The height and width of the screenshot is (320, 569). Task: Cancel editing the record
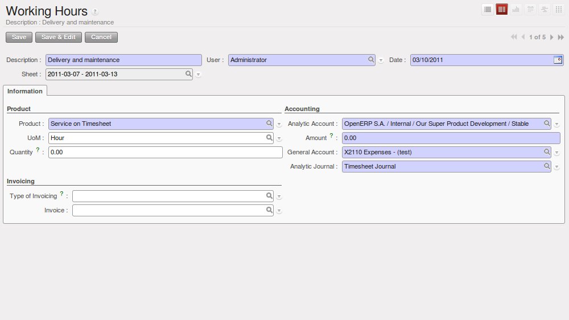101,37
